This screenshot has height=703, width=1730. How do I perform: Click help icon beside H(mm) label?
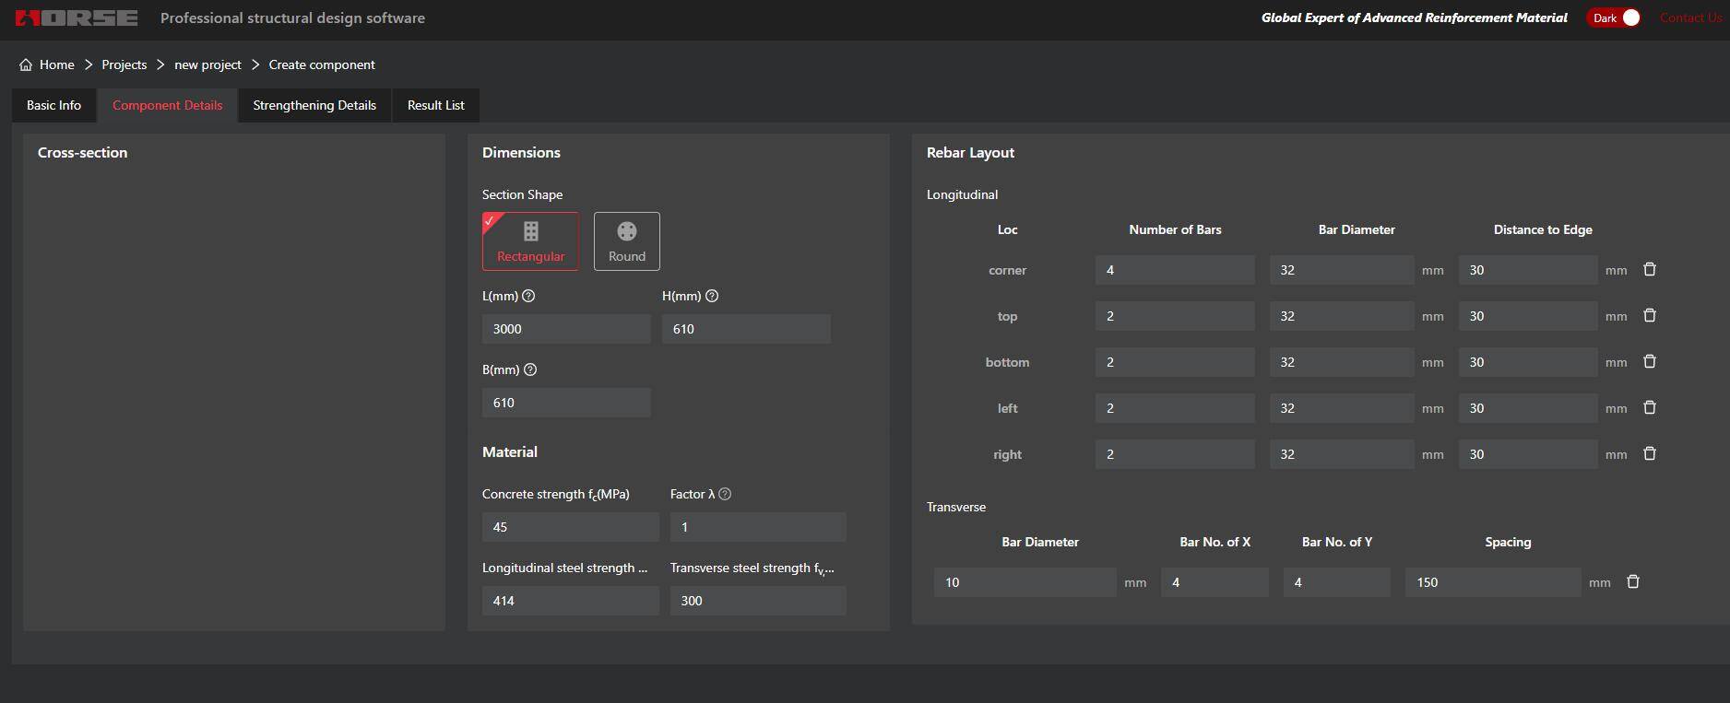712,296
